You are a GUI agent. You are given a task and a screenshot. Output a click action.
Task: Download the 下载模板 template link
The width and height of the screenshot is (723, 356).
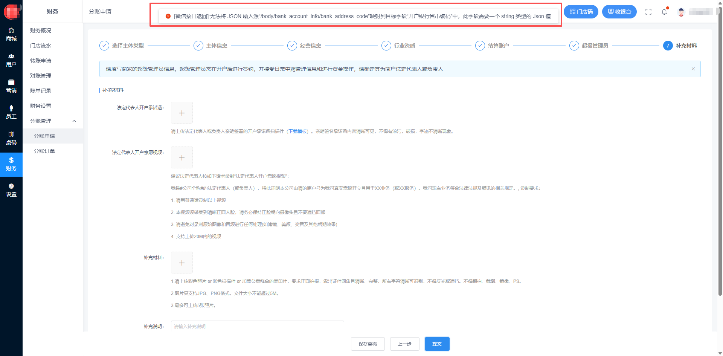[x=297, y=131]
